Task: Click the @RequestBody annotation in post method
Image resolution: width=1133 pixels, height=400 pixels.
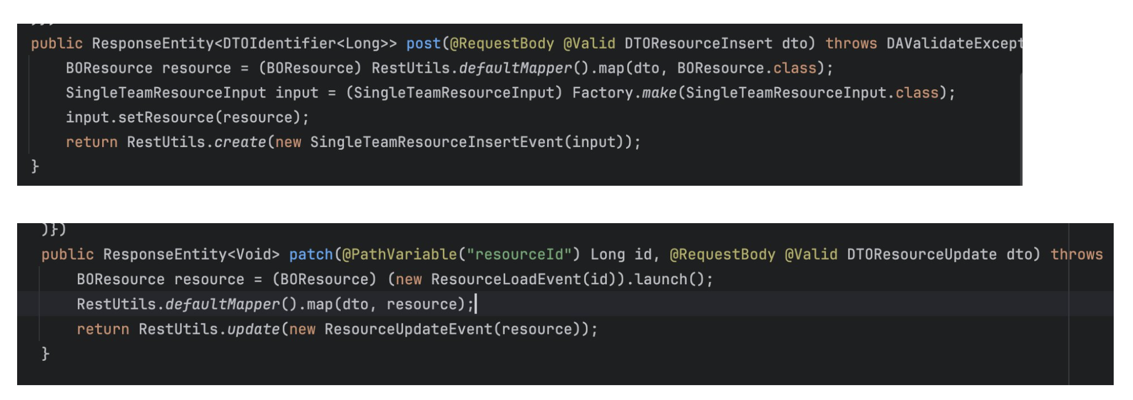Action: tap(502, 44)
